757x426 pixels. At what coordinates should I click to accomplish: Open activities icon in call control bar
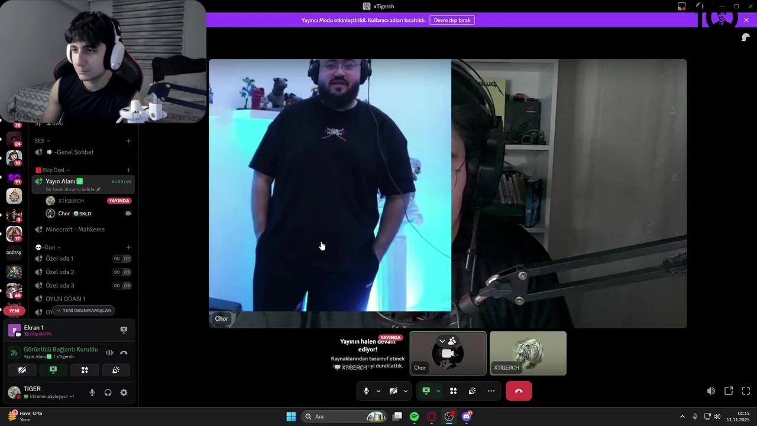pos(453,391)
